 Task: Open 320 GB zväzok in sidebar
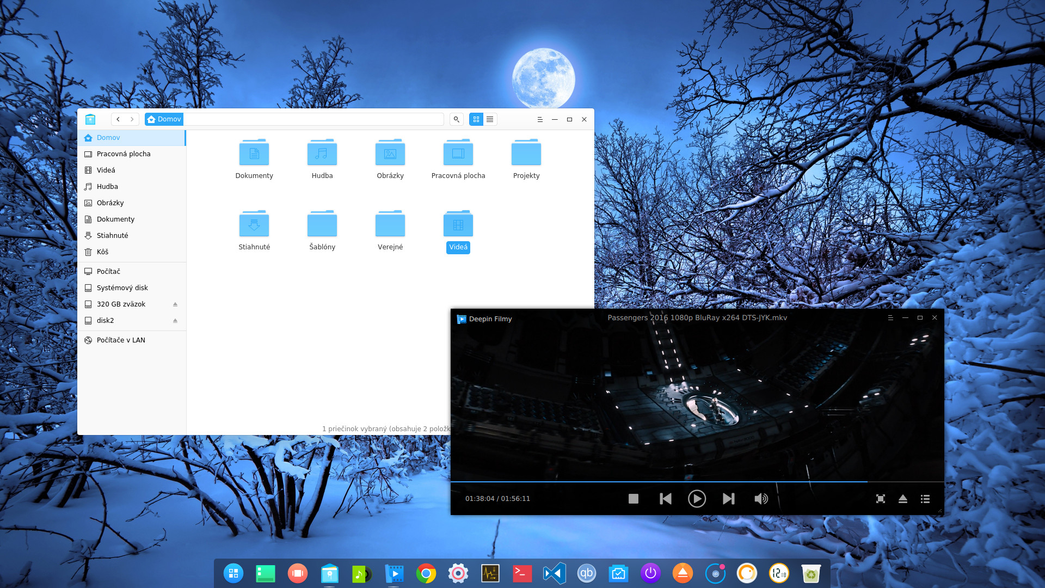[x=131, y=304]
